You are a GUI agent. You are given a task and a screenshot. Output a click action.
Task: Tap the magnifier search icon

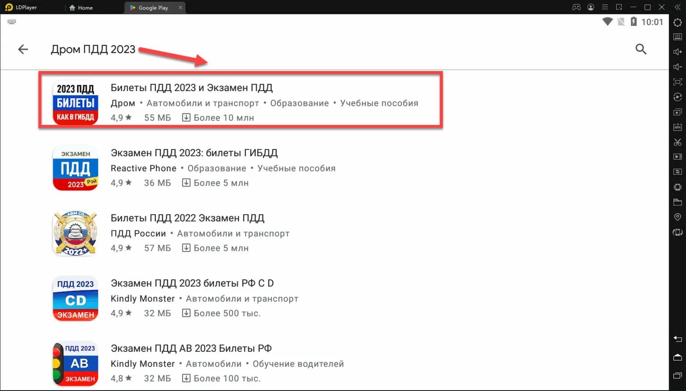641,49
